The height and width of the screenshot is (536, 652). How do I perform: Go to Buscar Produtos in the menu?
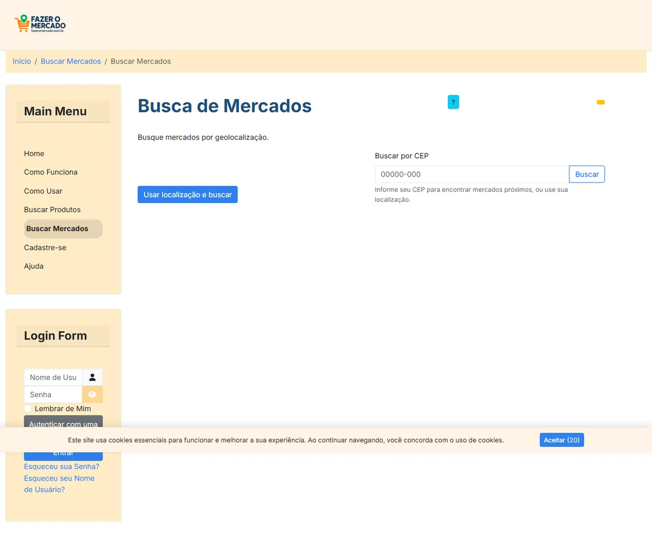click(52, 210)
